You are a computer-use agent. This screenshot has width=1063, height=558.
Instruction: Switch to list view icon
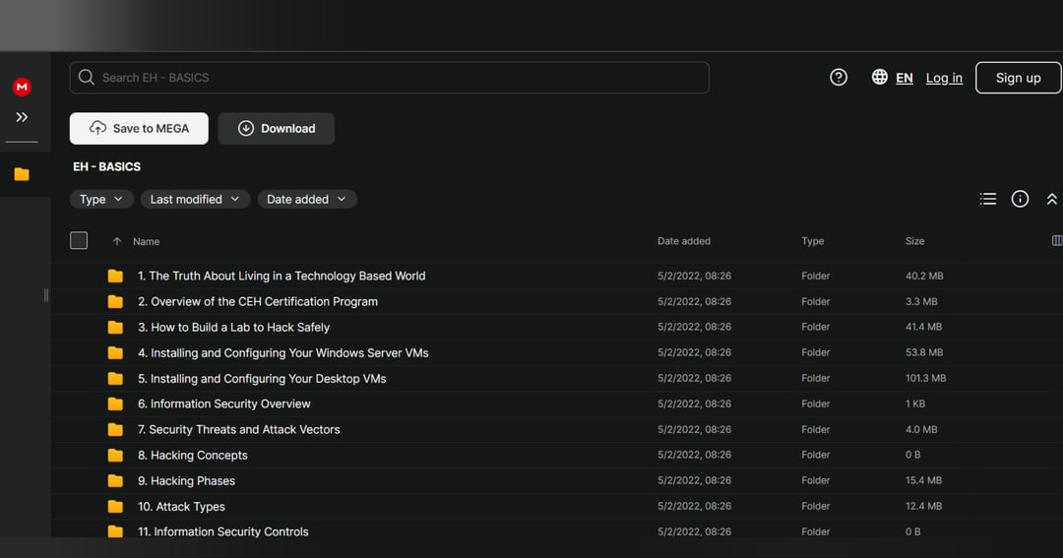pos(988,199)
